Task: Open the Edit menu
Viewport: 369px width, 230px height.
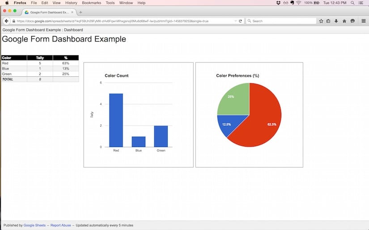Action: [44, 3]
